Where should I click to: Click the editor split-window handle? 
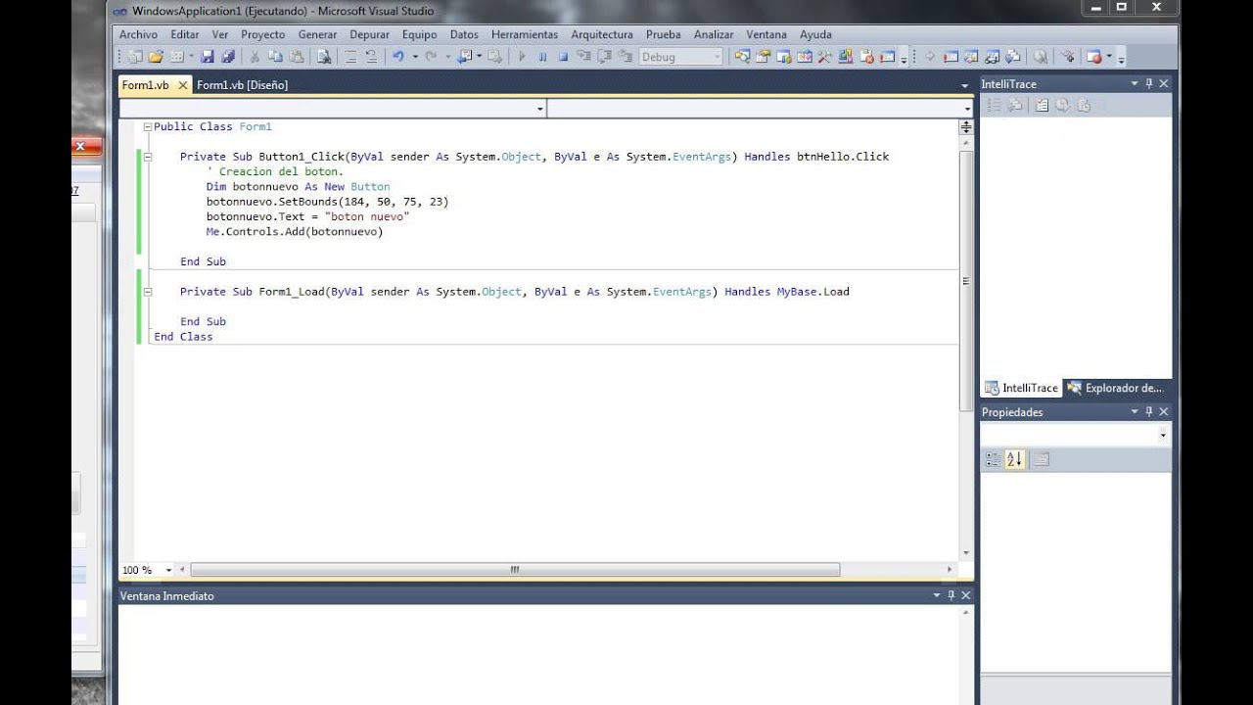point(966,127)
